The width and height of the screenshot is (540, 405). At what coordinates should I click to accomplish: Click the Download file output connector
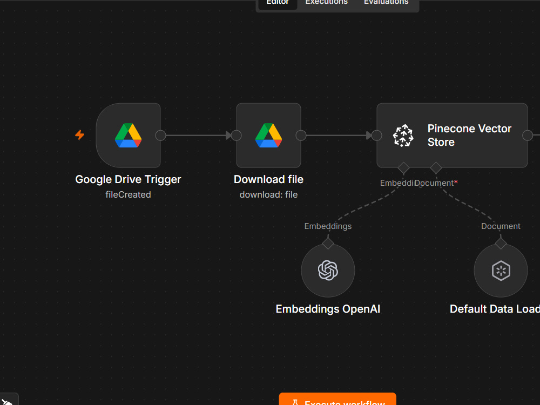301,136
